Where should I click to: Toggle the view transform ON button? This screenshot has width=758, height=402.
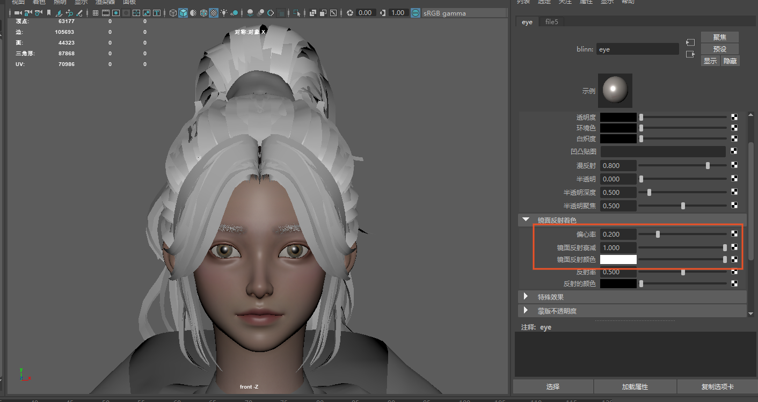pos(416,13)
